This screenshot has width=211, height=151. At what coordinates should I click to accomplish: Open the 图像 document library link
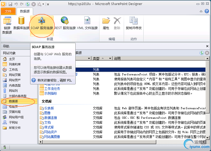(47, 113)
